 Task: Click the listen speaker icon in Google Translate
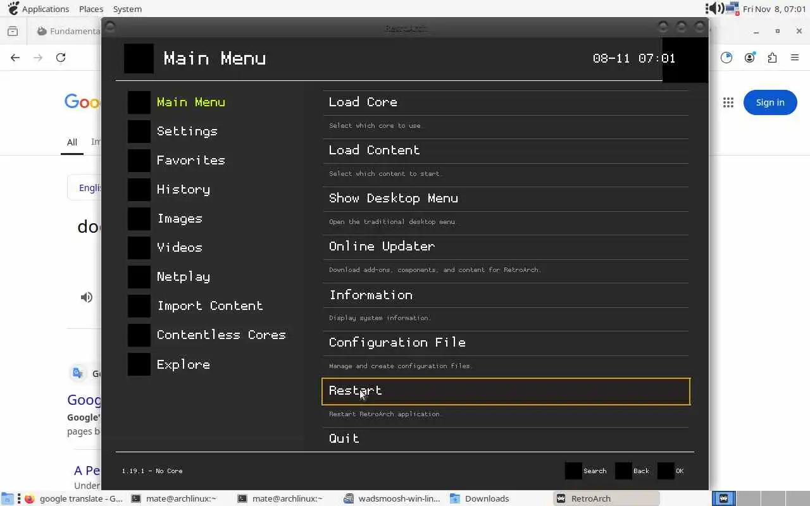click(x=87, y=297)
